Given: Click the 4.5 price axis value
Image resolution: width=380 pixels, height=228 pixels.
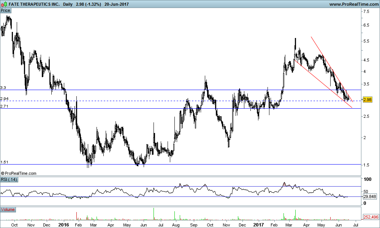Looking at the screenshot, I should click(366, 60).
